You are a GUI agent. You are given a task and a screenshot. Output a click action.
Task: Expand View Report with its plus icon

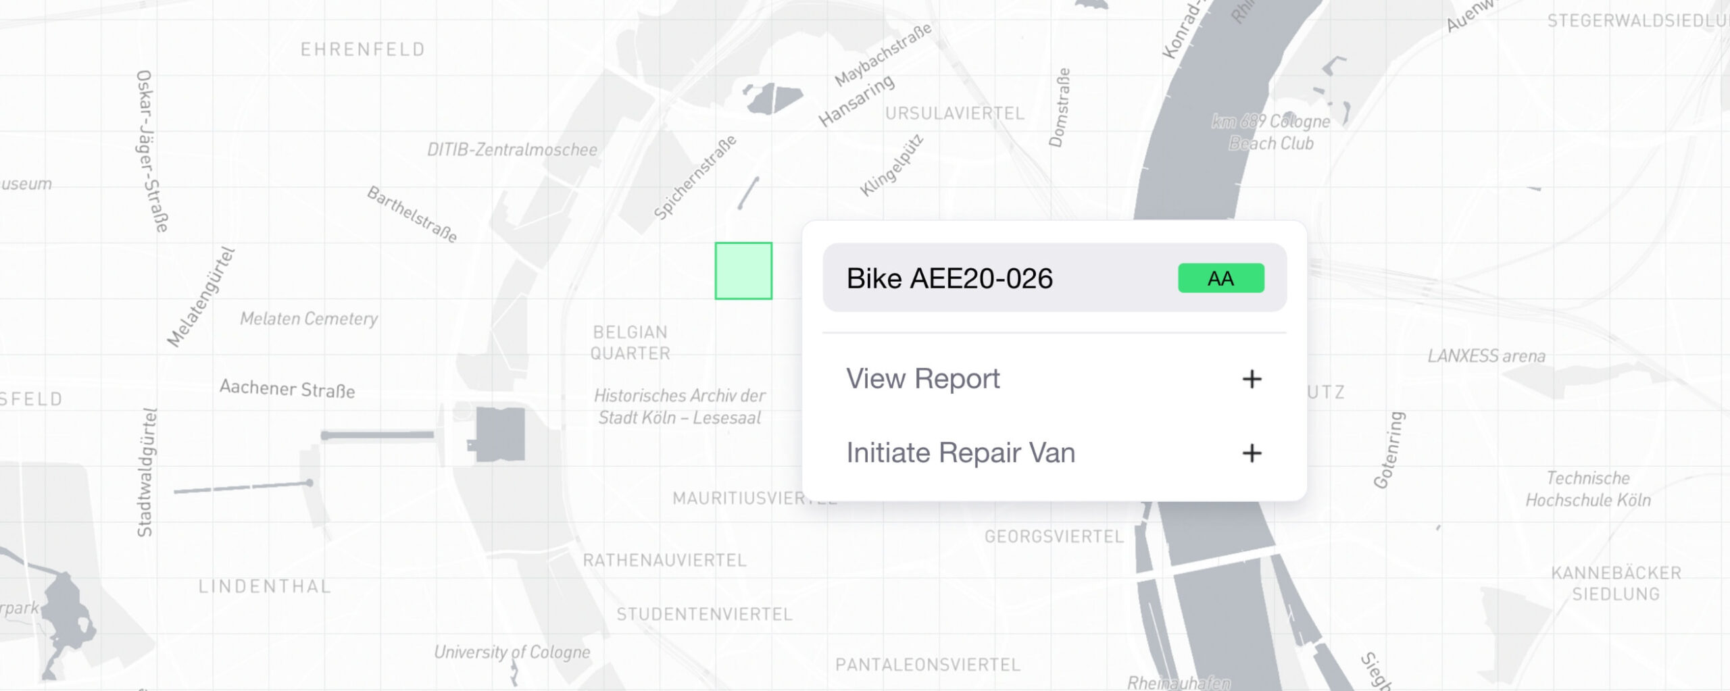coord(1251,379)
